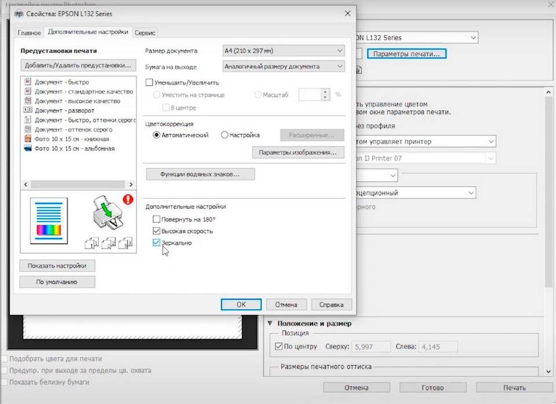Click the third collate pages icon
This screenshot has height=404, width=556.
pyautogui.click(x=125, y=243)
